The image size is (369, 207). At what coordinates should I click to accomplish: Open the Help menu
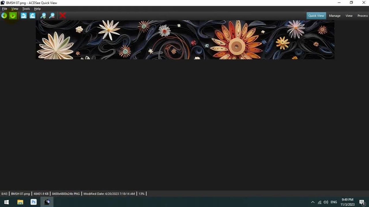(37, 9)
